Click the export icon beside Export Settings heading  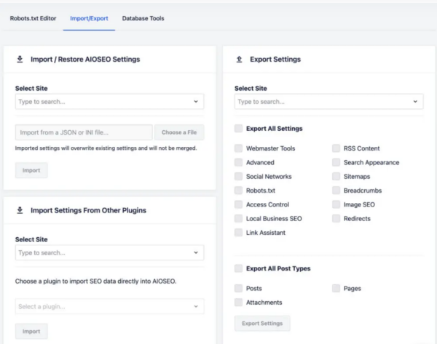[x=240, y=59]
